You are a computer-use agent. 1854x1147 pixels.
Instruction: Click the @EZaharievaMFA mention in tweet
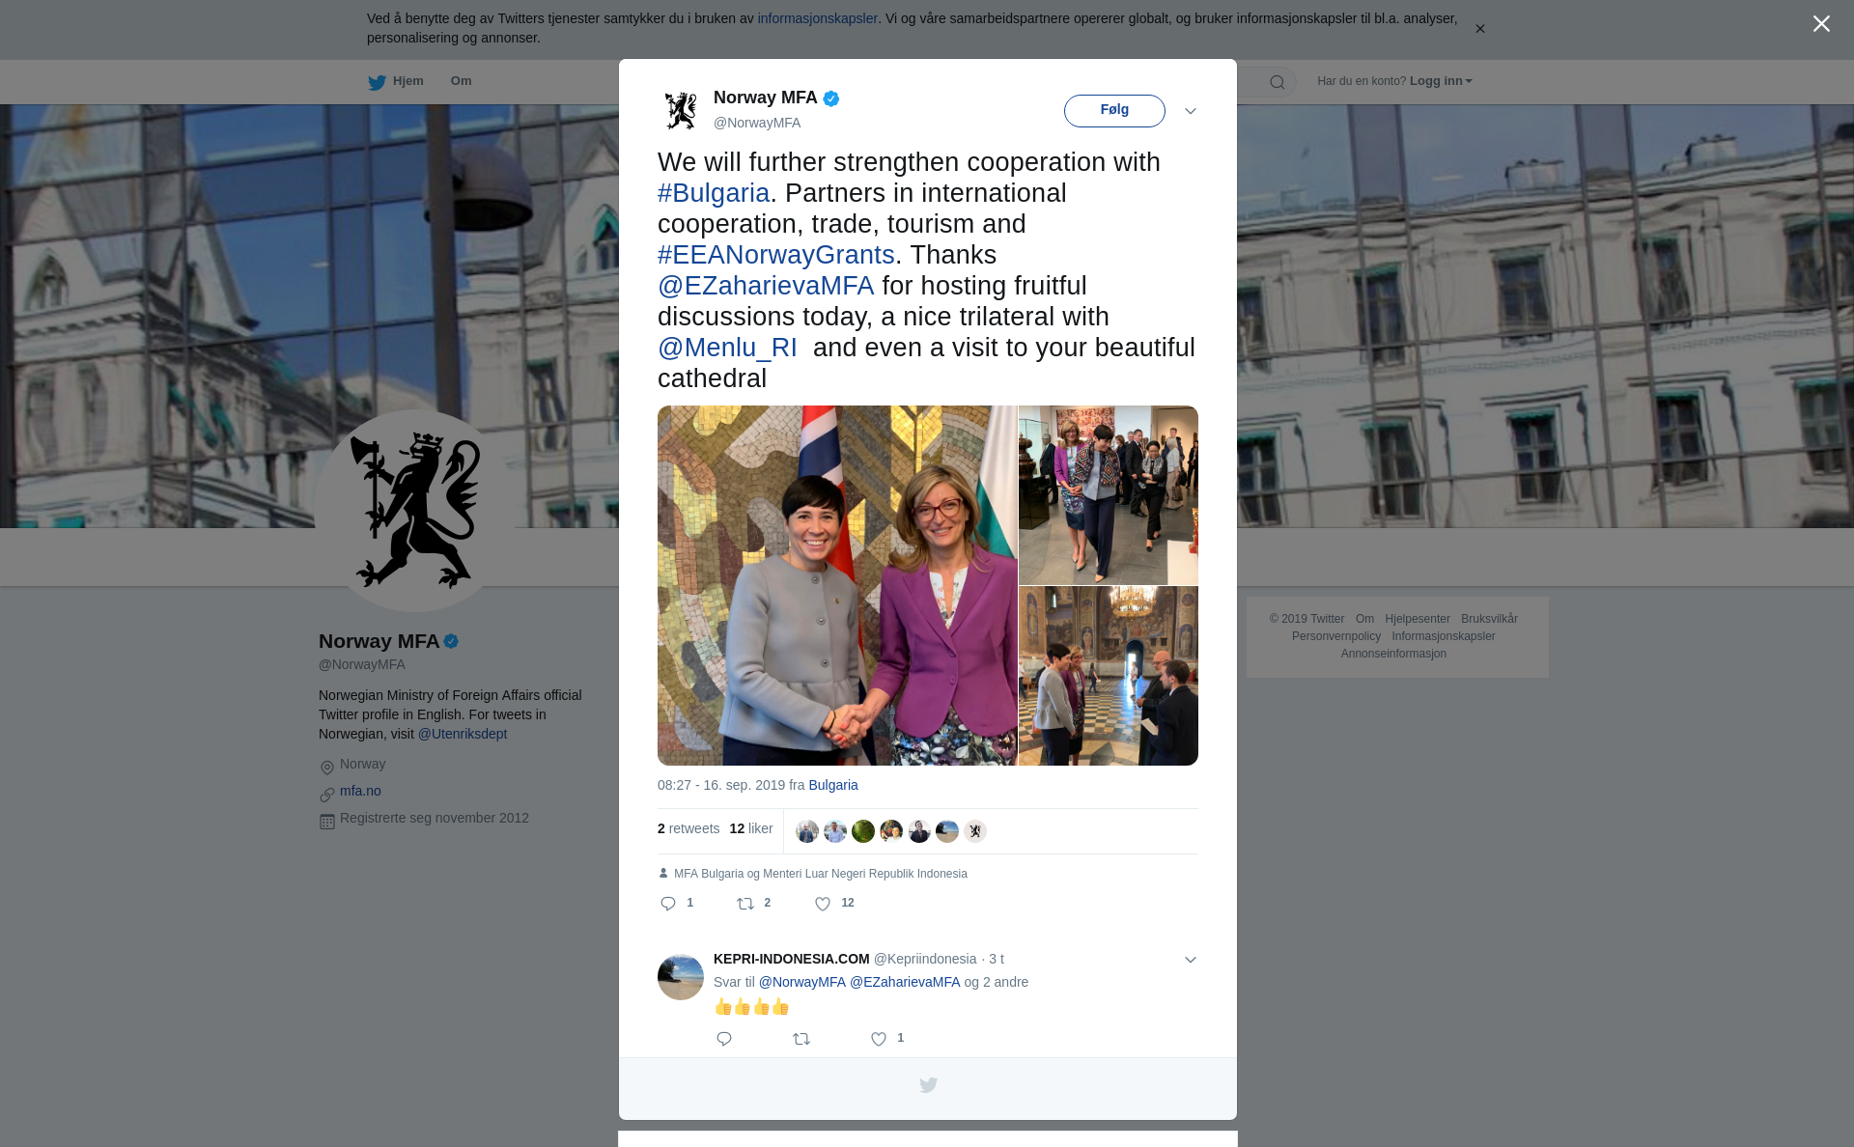pyautogui.click(x=765, y=286)
